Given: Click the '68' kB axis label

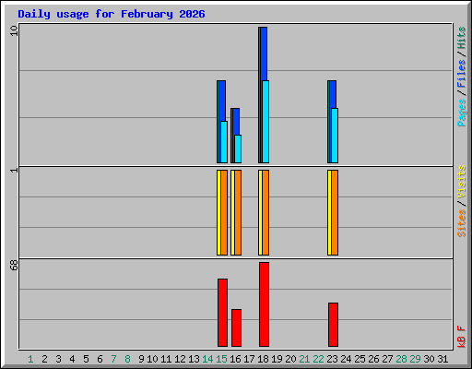Looking at the screenshot, I should [x=14, y=265].
